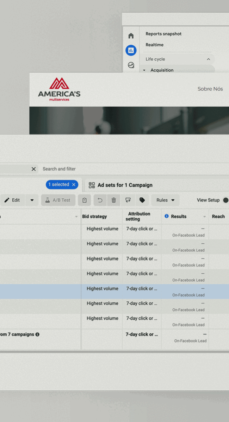Click the America's Multiservices logo

point(59,89)
